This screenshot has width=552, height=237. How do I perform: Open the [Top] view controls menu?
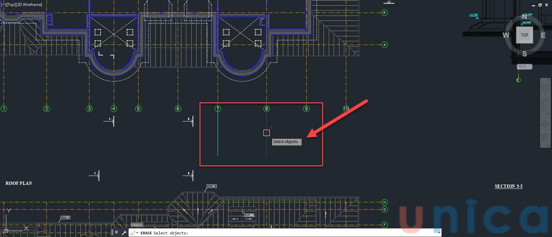pyautogui.click(x=11, y=5)
